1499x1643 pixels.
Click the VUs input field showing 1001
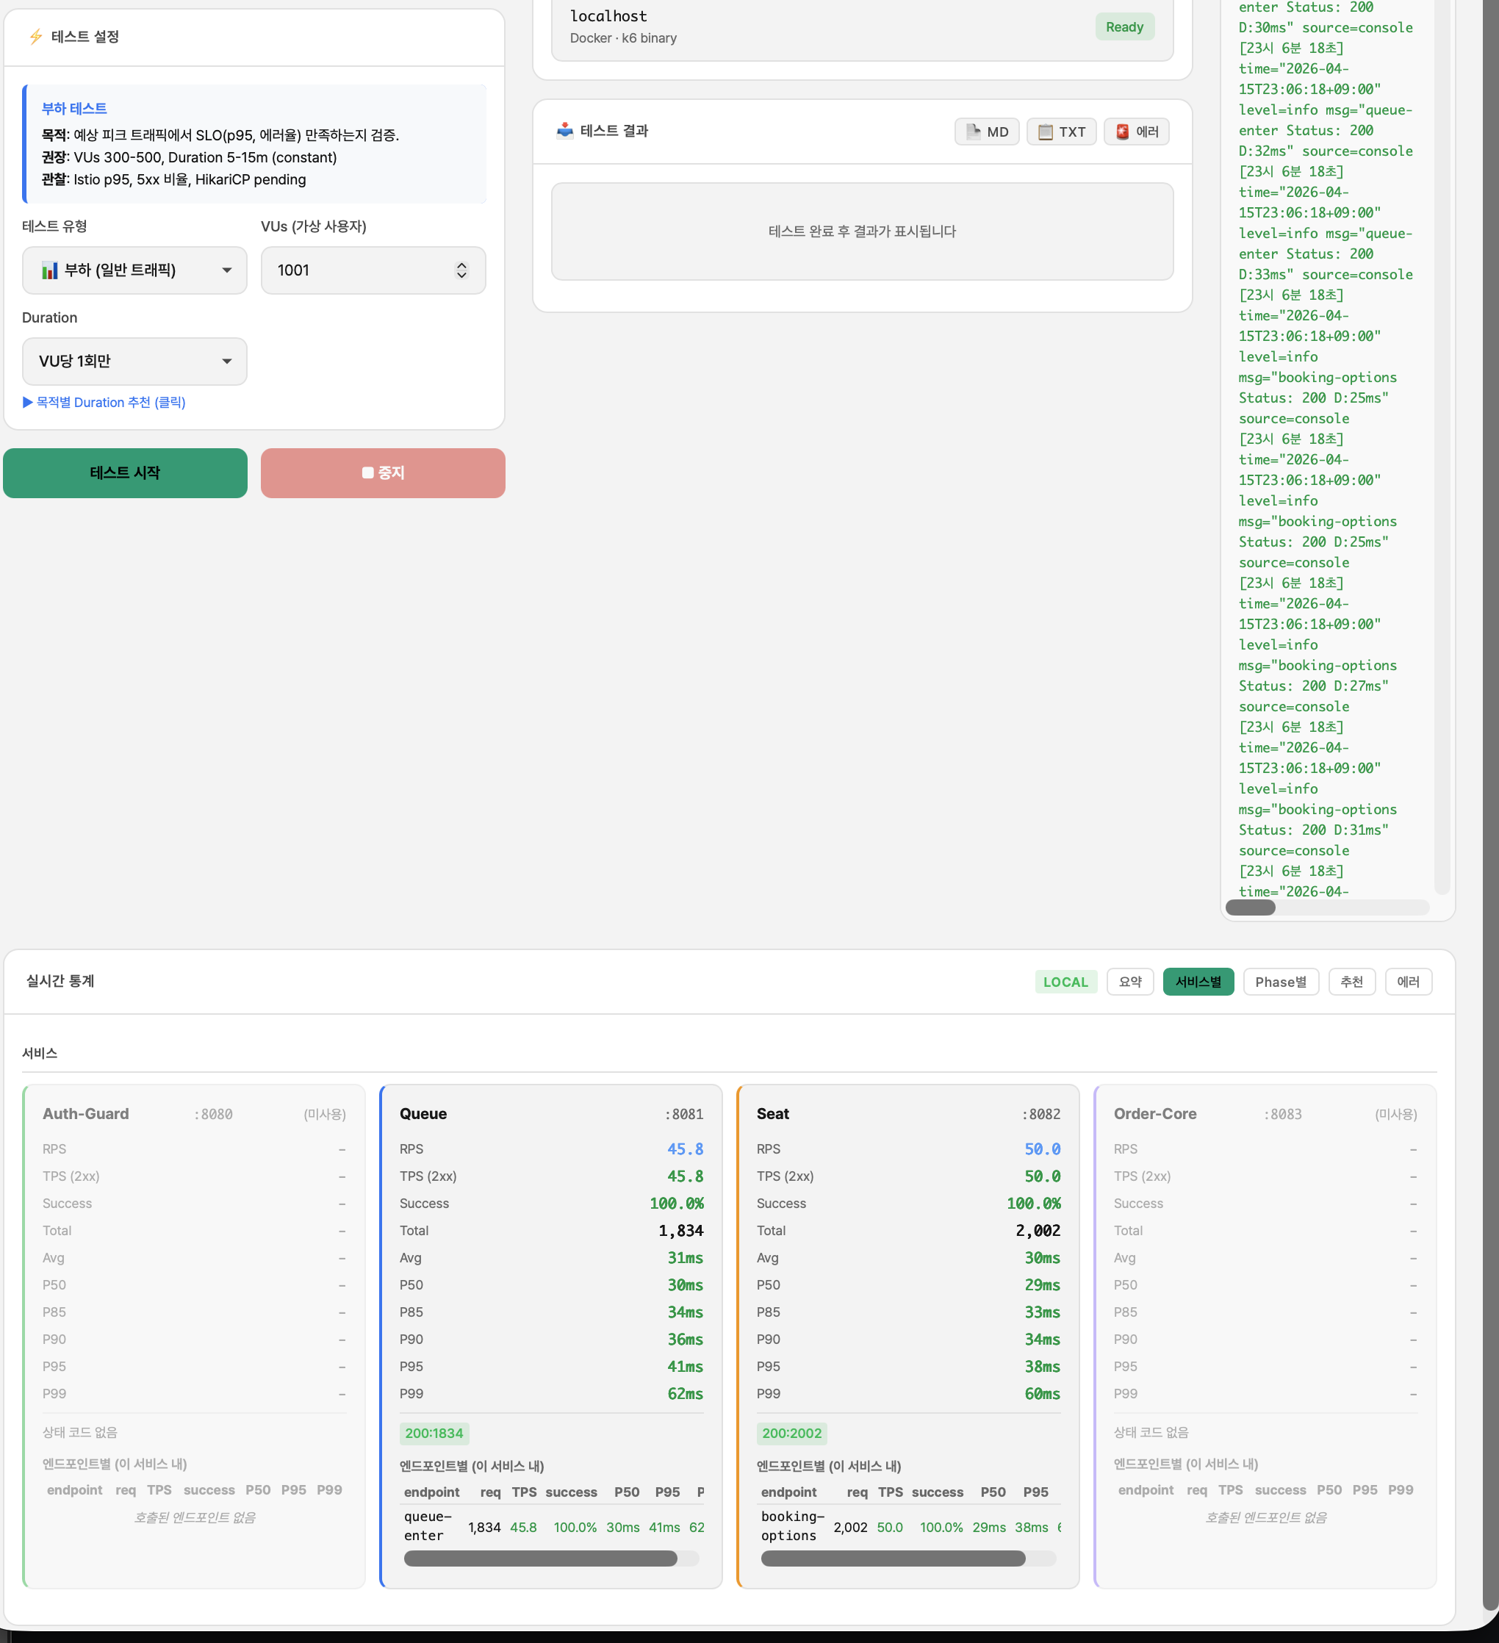[x=359, y=270]
